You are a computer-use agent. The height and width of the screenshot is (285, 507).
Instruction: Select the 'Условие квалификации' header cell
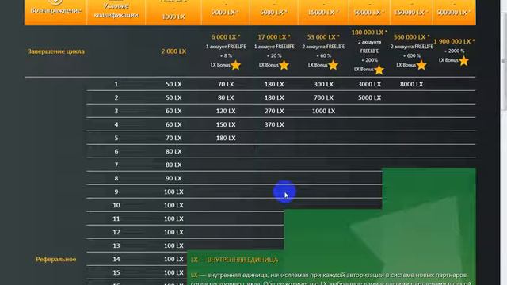(x=116, y=12)
